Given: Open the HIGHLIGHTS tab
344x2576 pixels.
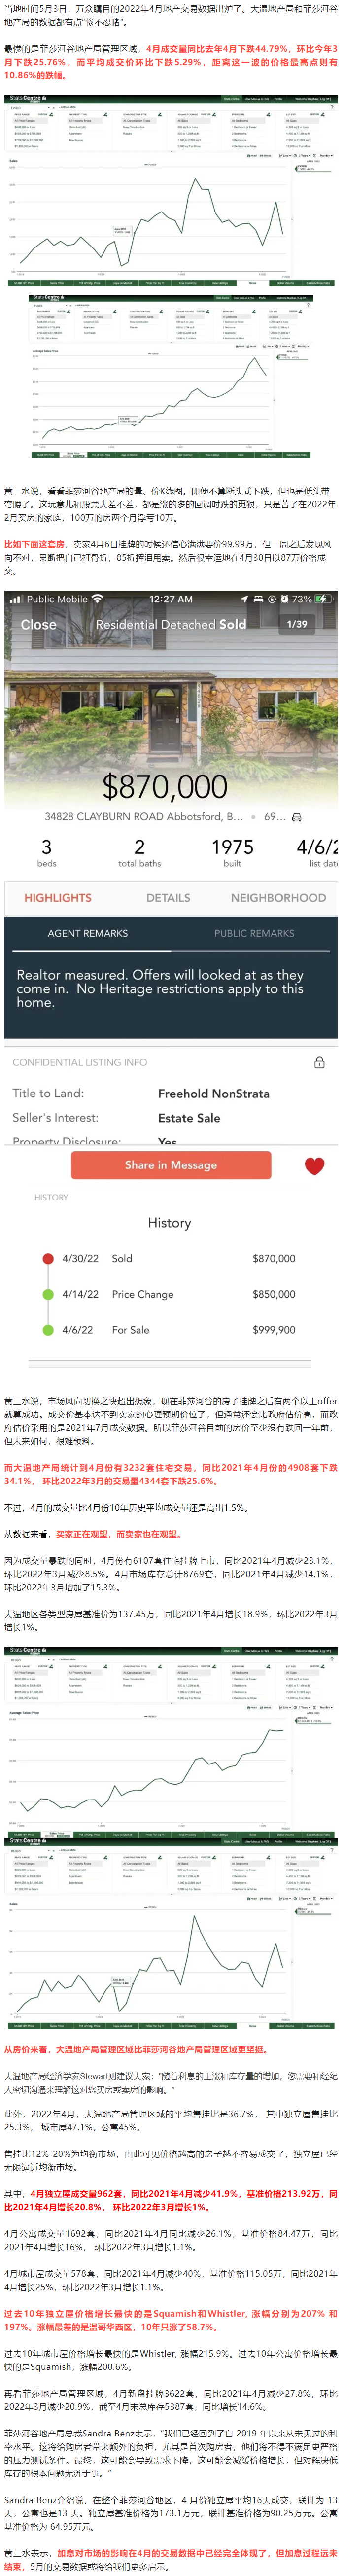Looking at the screenshot, I should click(58, 898).
